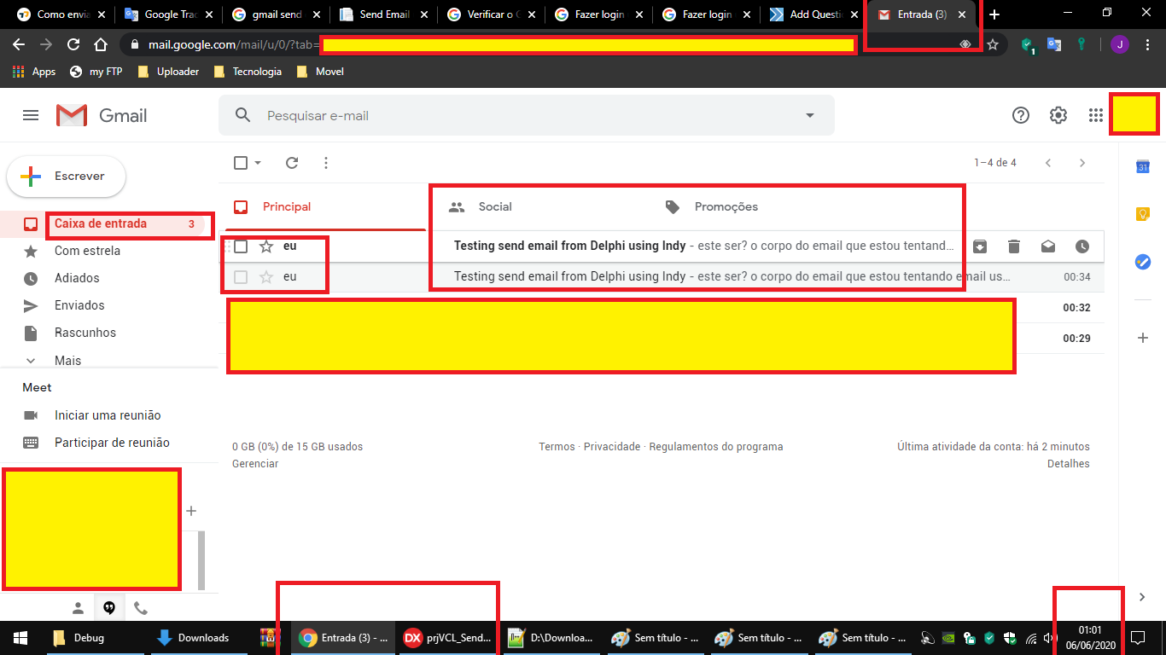This screenshot has height=655, width=1166.
Task: Open the Tecnologia bookmarks folder
Action: [x=248, y=72]
